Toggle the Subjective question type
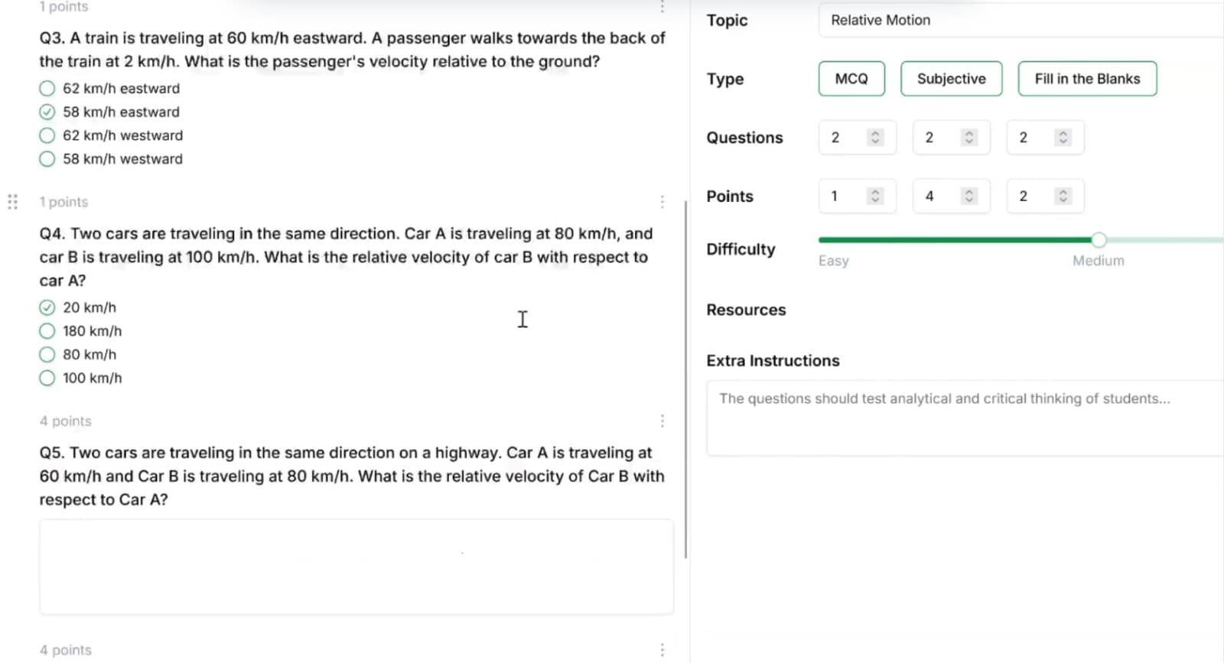This screenshot has height=663, width=1224. click(951, 79)
